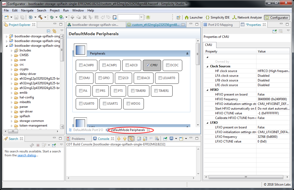Click the Properties horizontal scrollbar

pyautogui.click(x=246, y=177)
